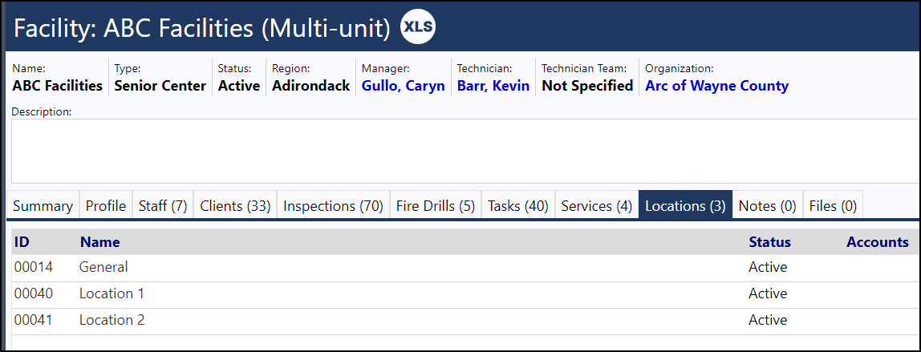Export facility data with XLS icon

(x=418, y=28)
